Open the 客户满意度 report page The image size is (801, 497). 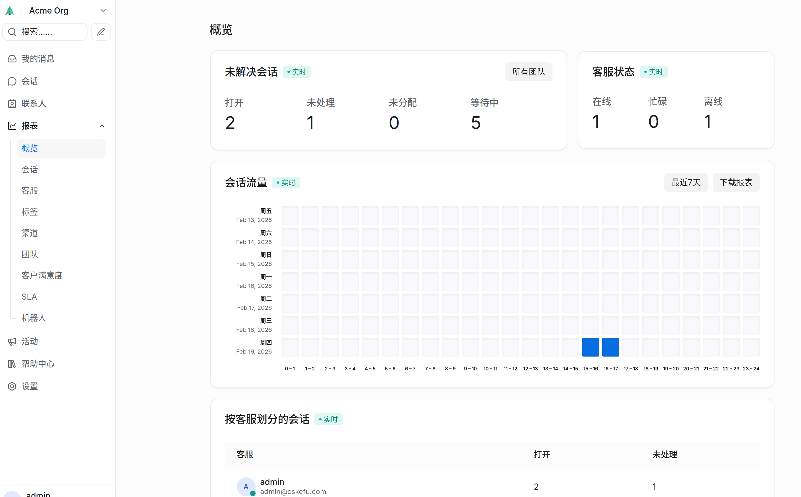click(42, 275)
